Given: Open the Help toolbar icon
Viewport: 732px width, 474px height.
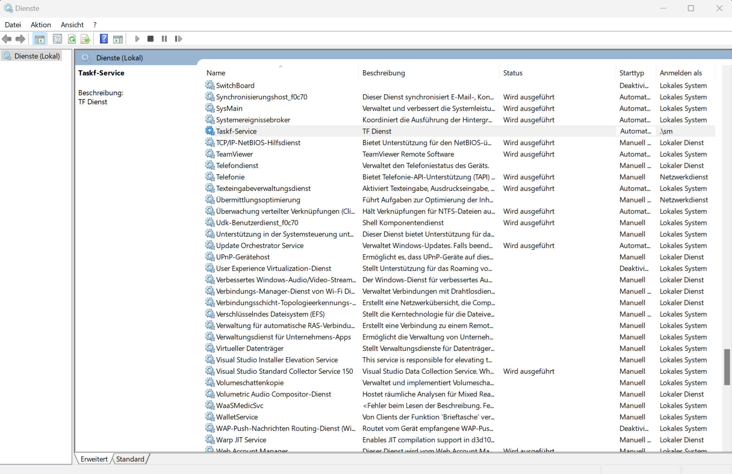Looking at the screenshot, I should point(104,39).
